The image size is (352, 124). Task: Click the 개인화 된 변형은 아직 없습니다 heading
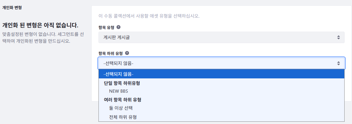(40, 25)
